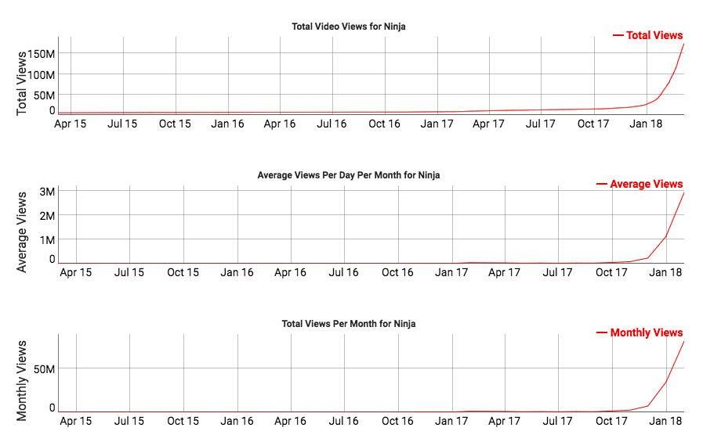Click the vertical 'Average Views' y-axis title
The width and height of the screenshot is (703, 442).
(x=22, y=232)
